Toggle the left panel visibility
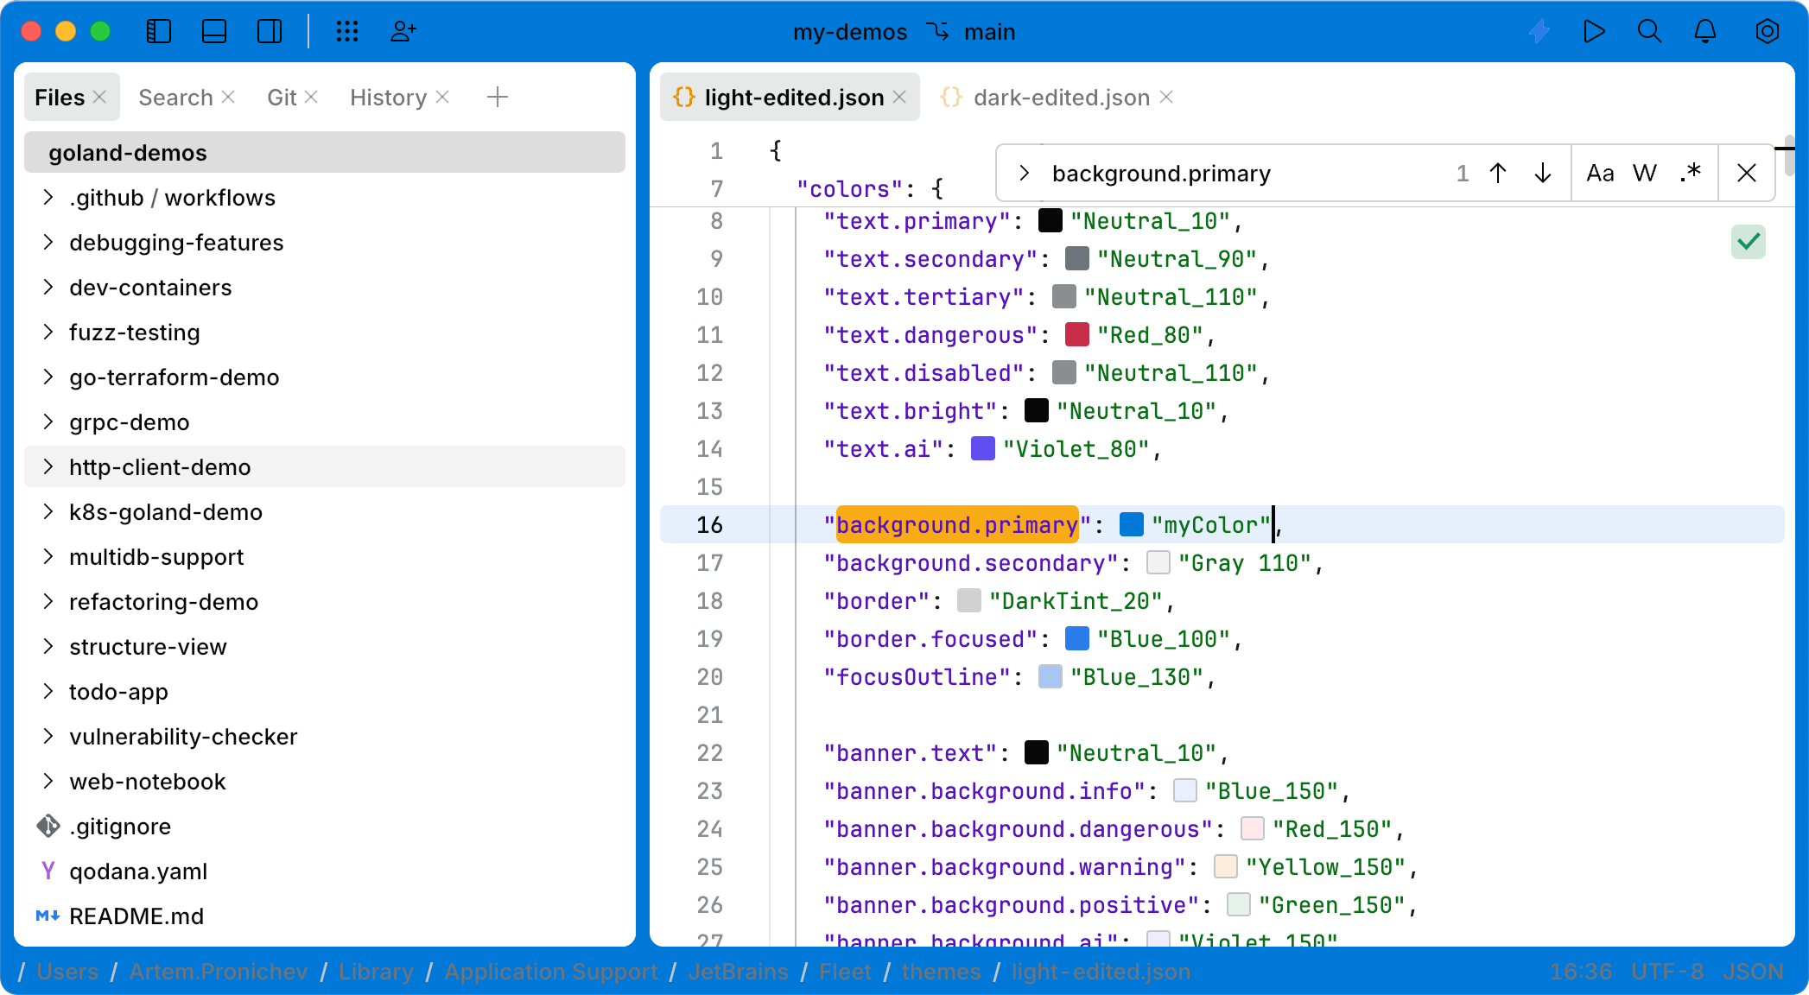This screenshot has height=995, width=1809. click(x=159, y=31)
